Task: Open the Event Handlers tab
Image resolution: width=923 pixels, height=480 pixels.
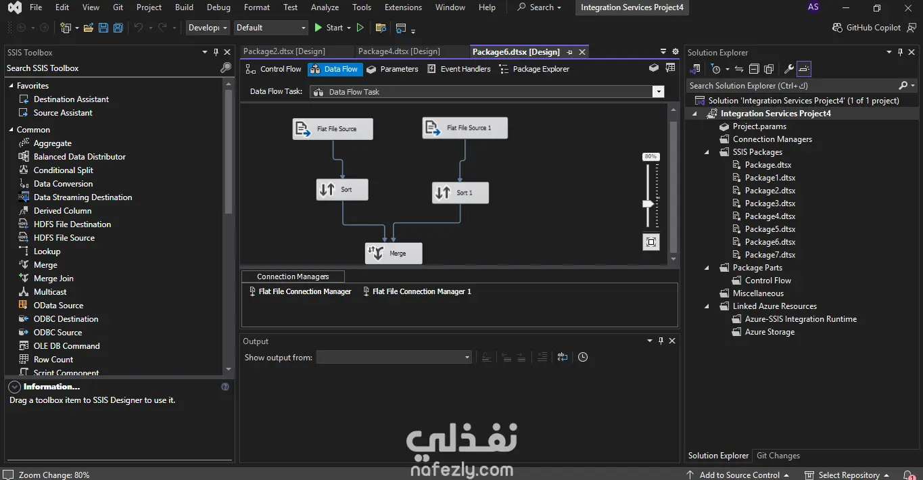Action: pos(458,69)
